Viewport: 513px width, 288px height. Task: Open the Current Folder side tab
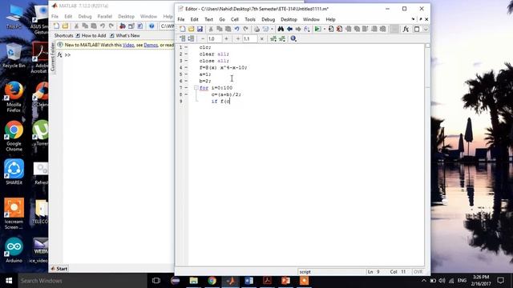coord(53,57)
